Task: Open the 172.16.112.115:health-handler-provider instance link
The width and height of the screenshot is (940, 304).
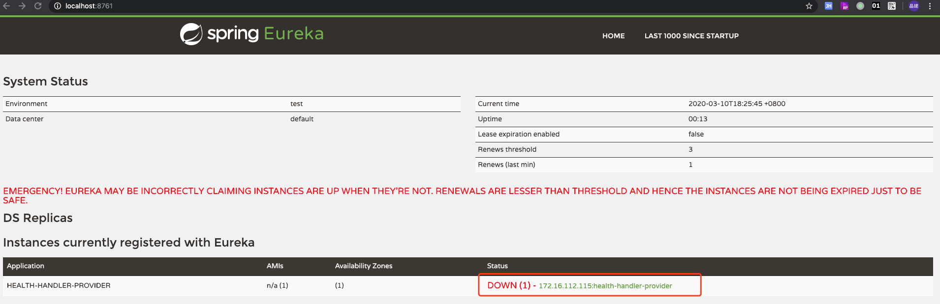Action: click(605, 286)
